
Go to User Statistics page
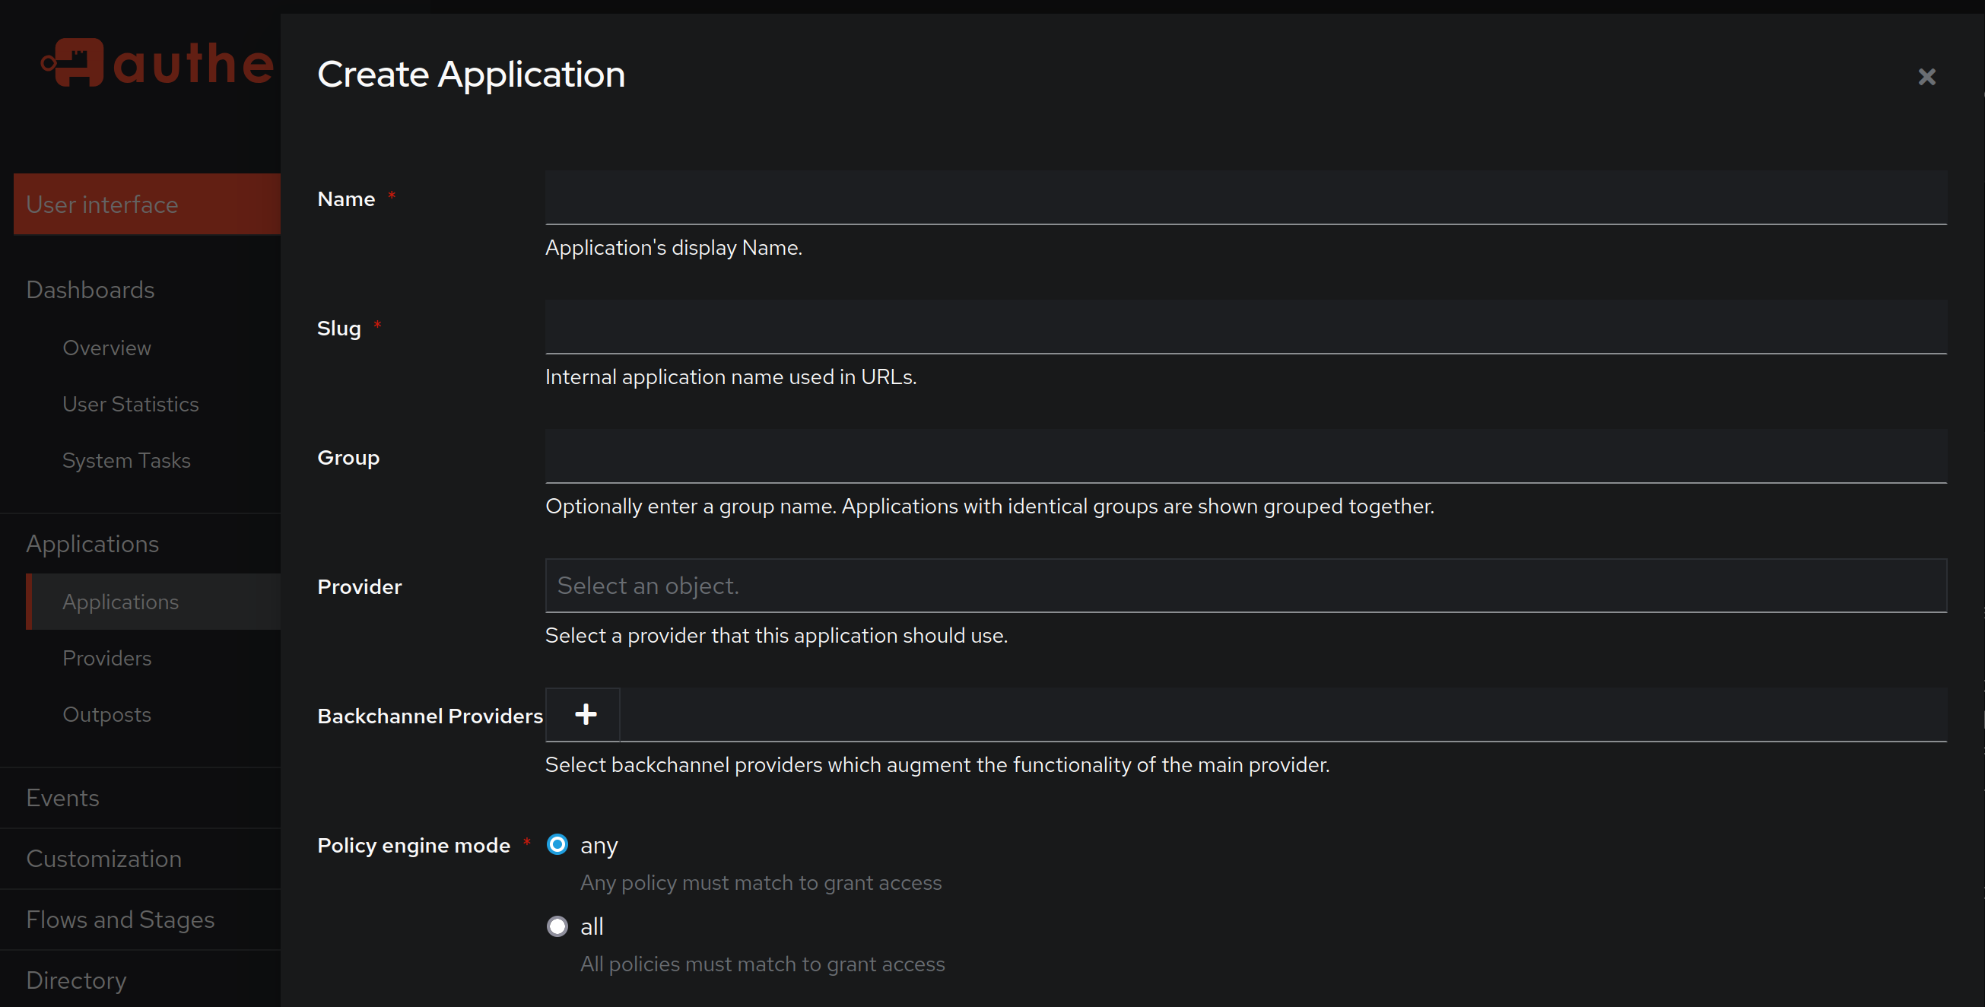130,405
